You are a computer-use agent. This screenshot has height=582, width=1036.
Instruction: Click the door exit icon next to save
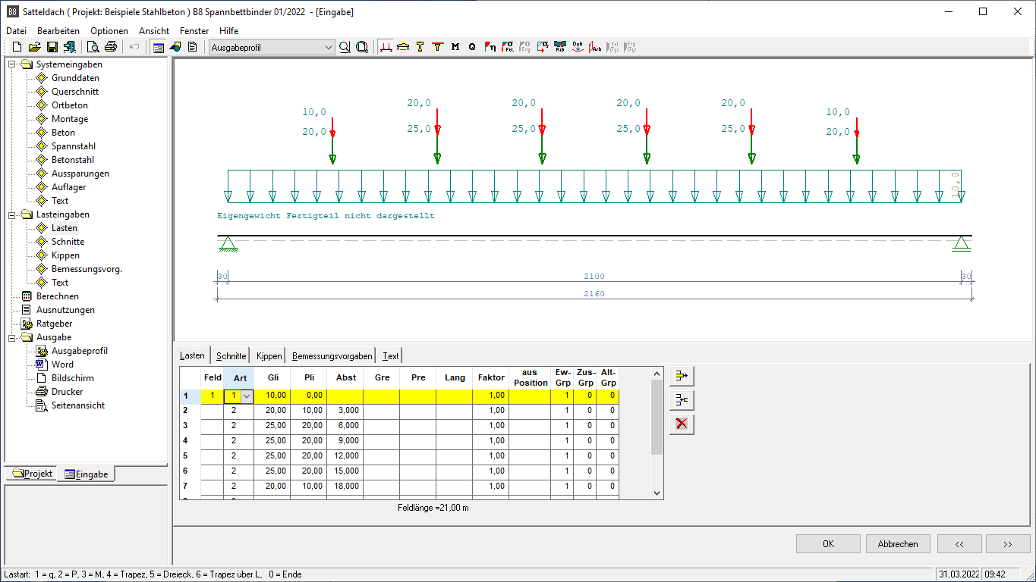[x=70, y=47]
